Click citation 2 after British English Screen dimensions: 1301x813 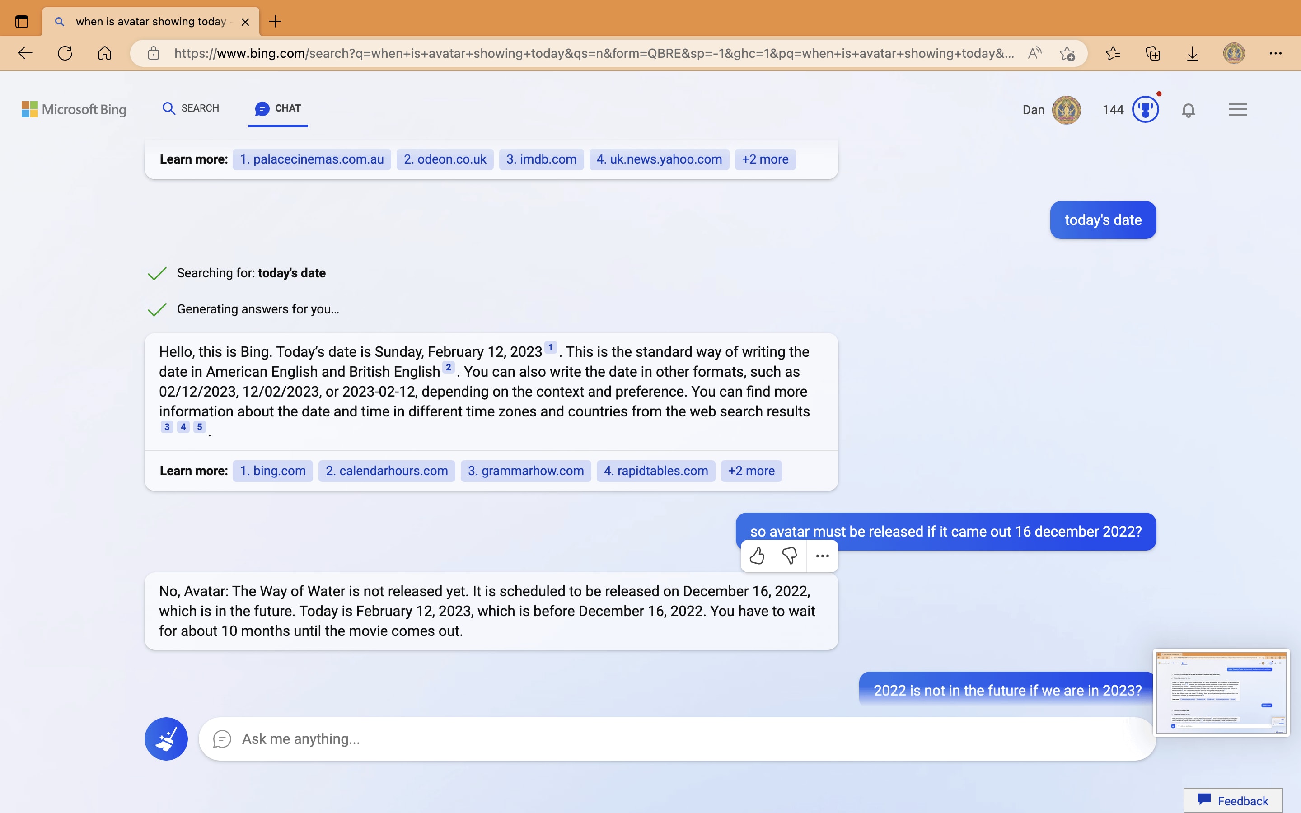point(449,367)
